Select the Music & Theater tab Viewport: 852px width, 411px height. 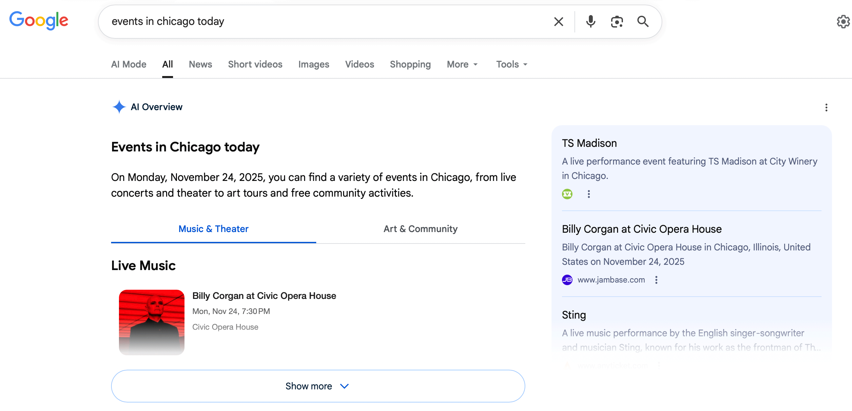coord(213,229)
